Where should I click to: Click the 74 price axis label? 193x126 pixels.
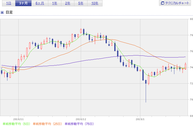pos(191,67)
